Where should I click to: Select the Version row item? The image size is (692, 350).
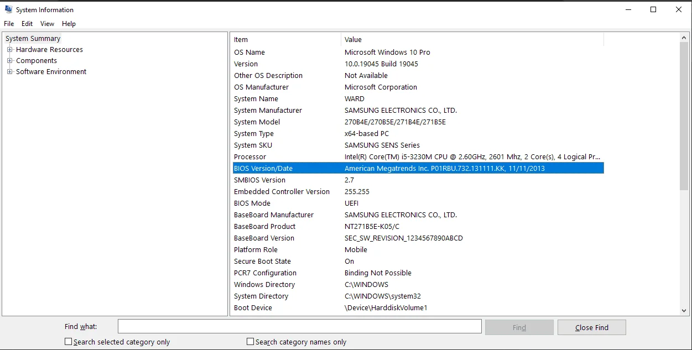[418, 64]
